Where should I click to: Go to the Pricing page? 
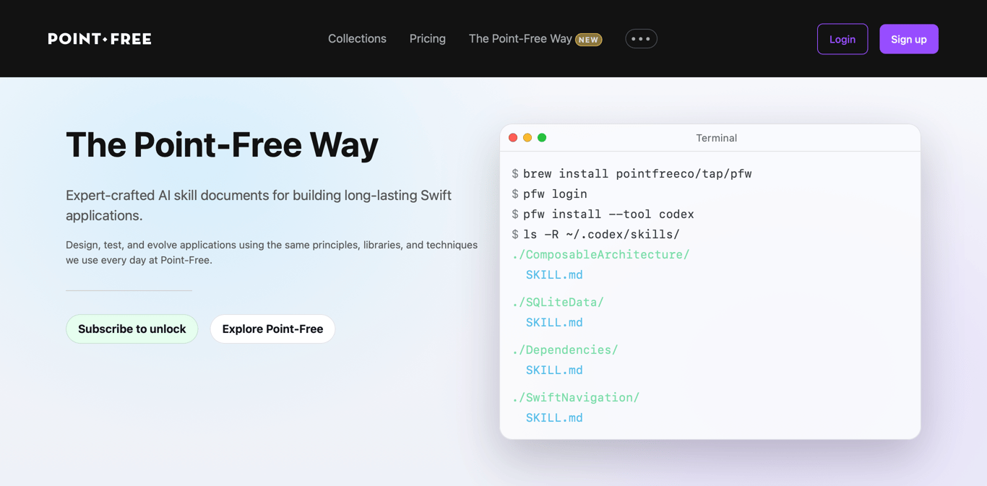pos(428,39)
